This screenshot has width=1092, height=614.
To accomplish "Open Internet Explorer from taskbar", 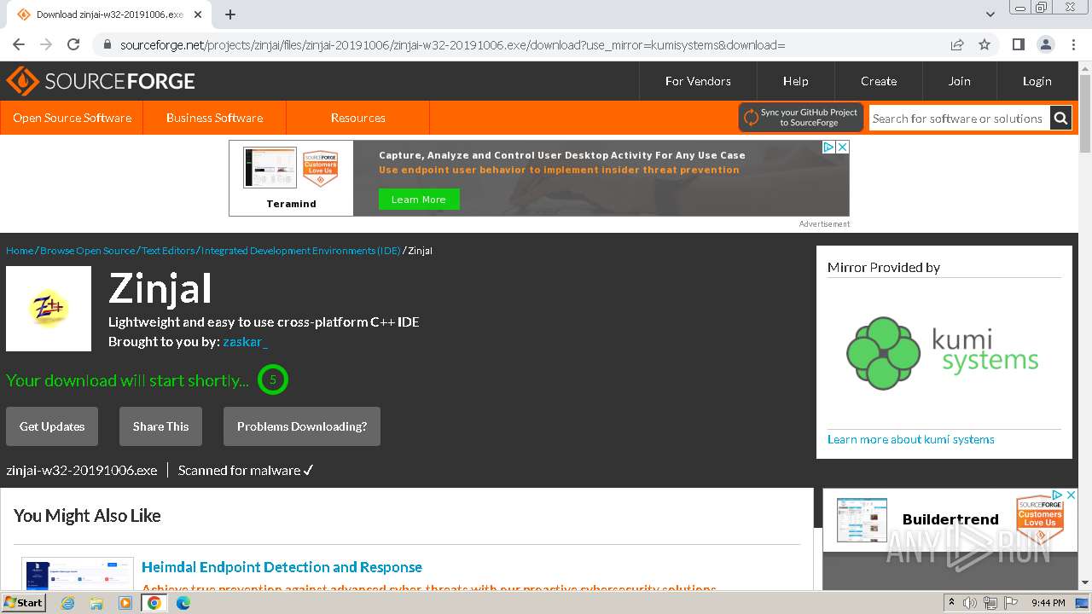I will tap(67, 603).
